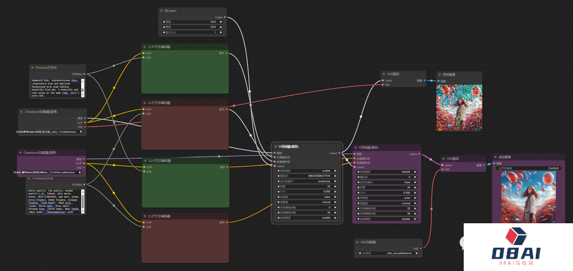Open the euler sampler combo in purple K采样器
The image size is (573, 271).
[x=386, y=198]
